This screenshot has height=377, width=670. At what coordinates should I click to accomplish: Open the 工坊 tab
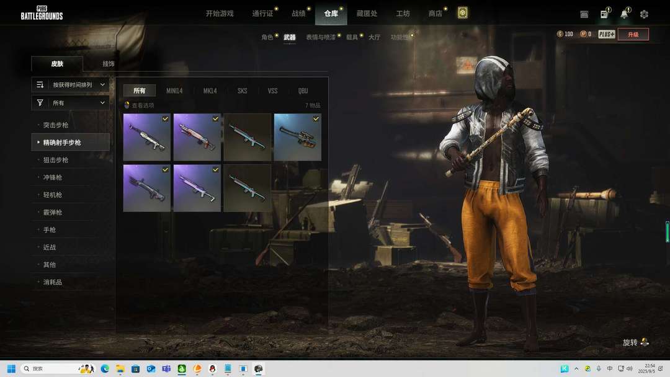click(403, 14)
